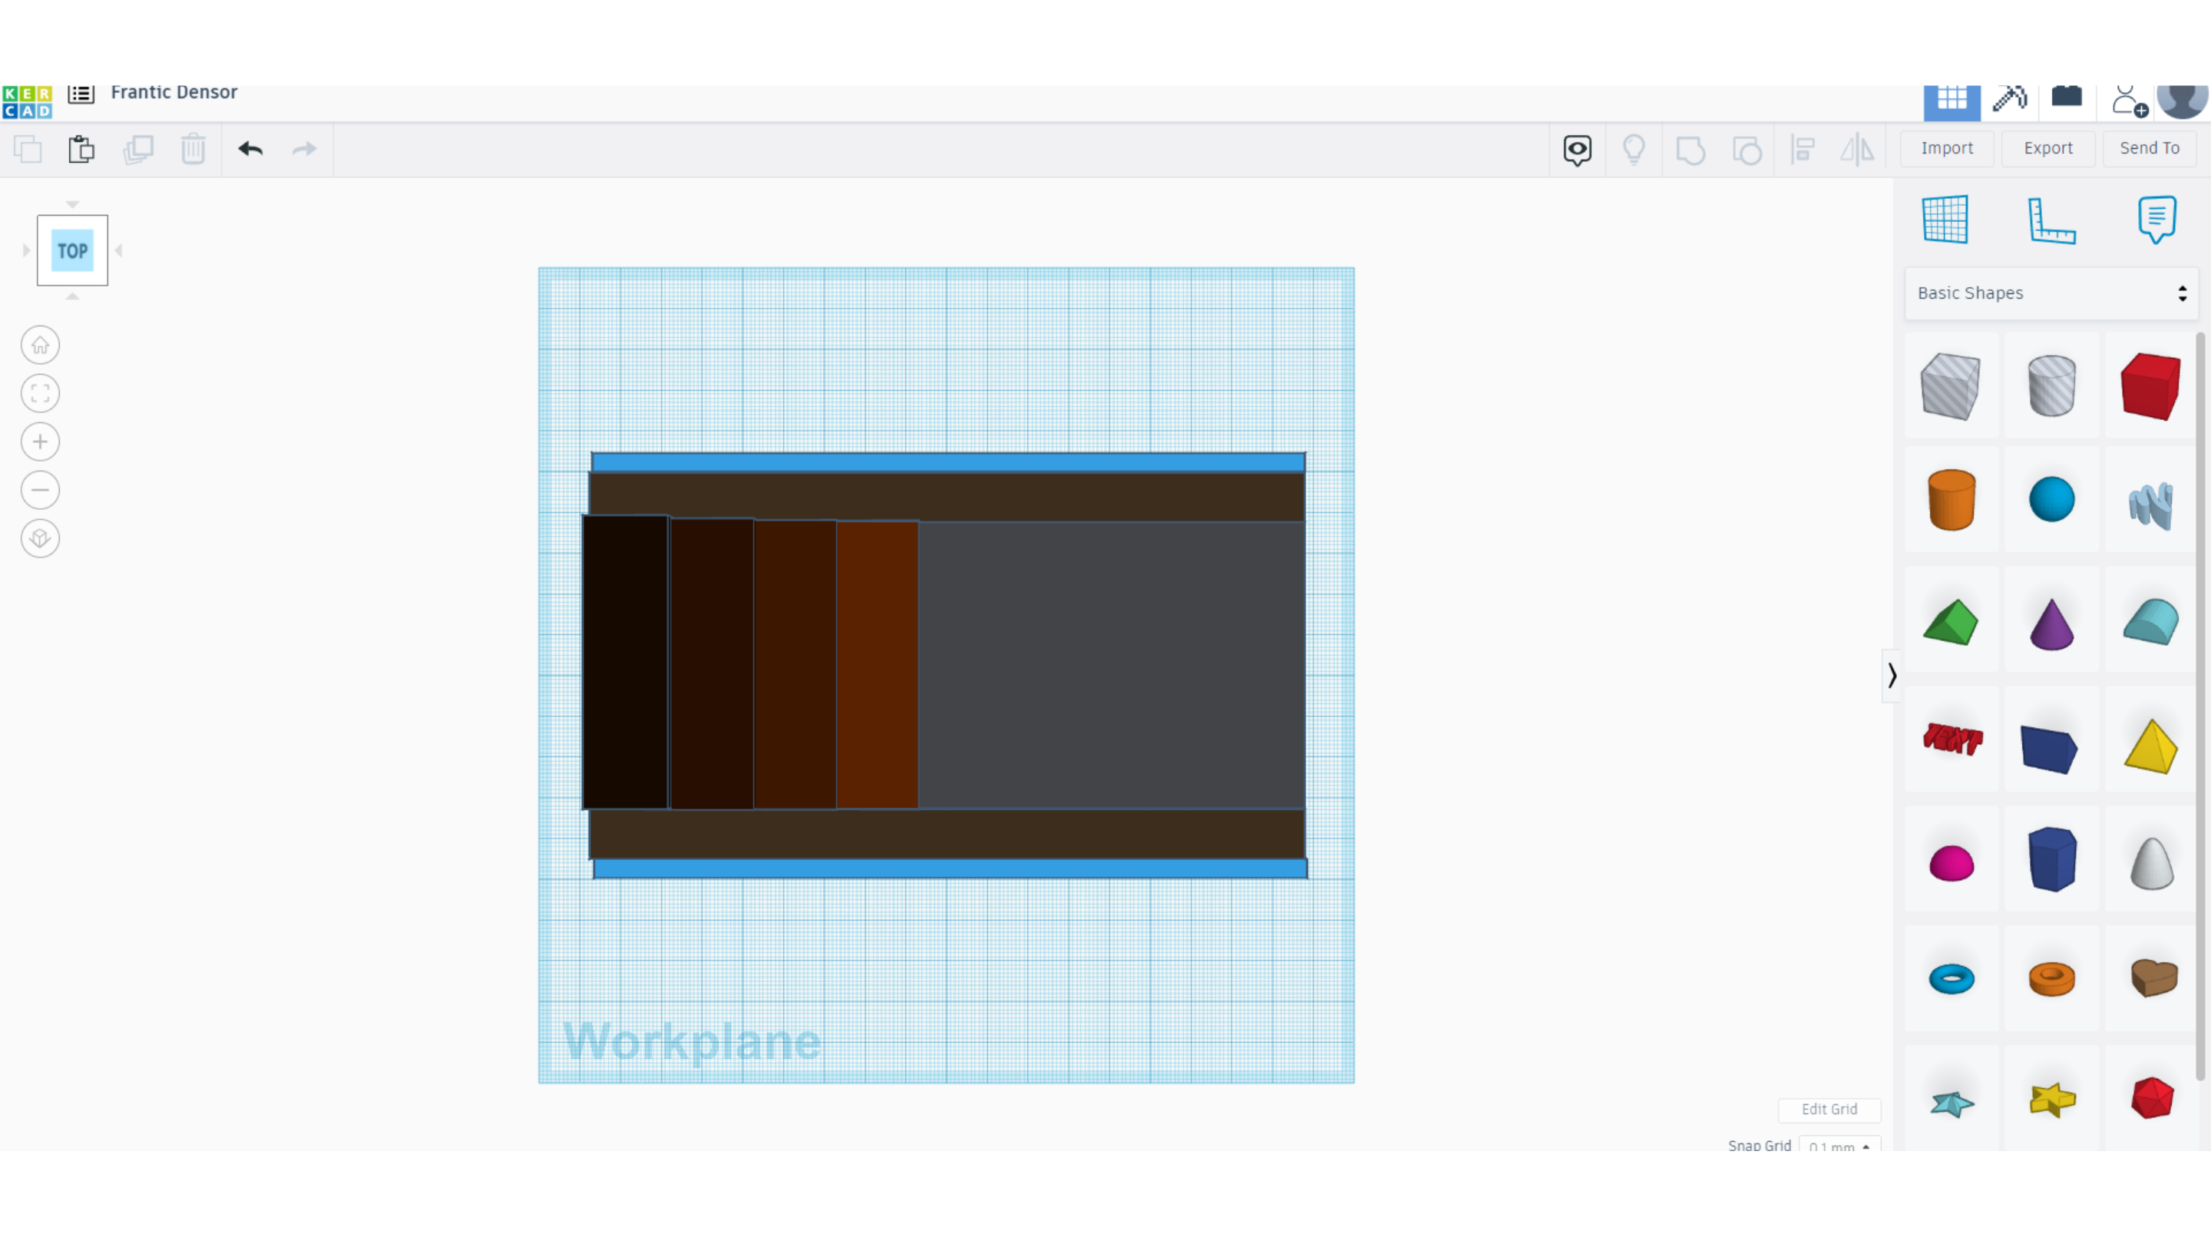
Task: Click the Edit Grid button
Action: [x=1828, y=1109]
